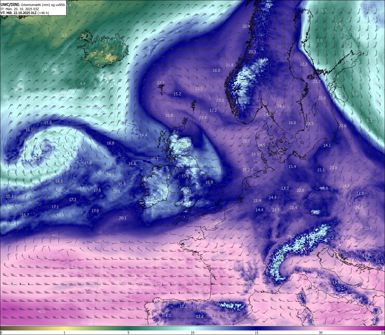Click the 11.8 value label

(x=60, y=215)
